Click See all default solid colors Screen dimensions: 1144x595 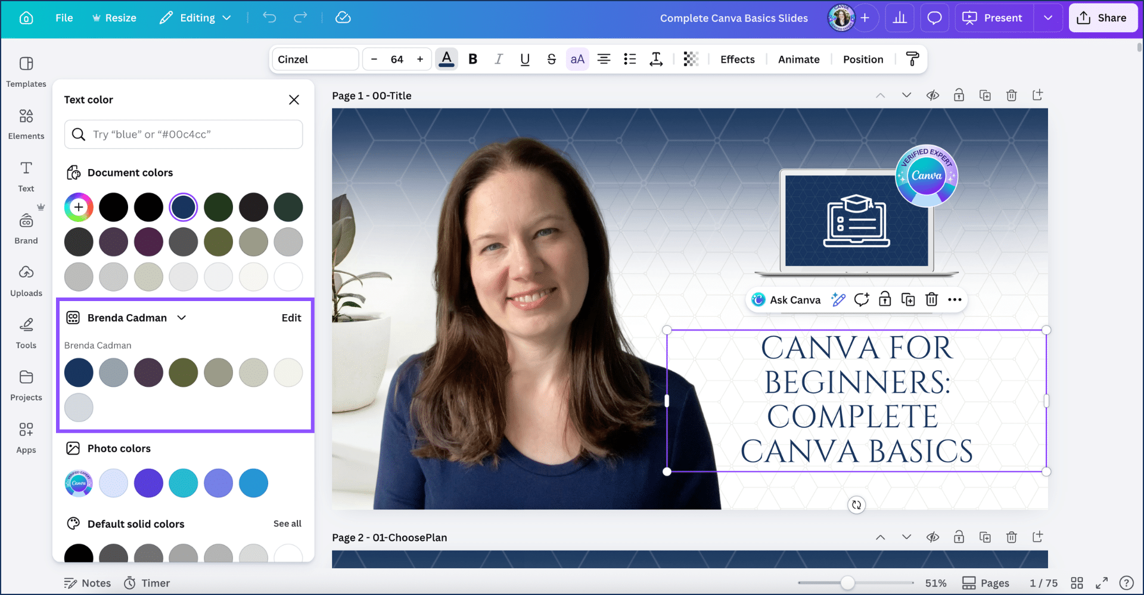click(287, 524)
